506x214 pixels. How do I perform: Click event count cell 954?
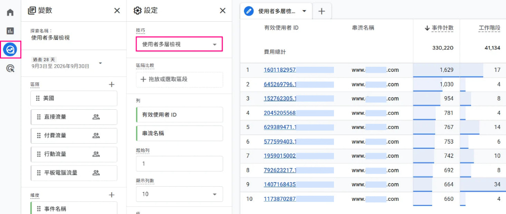point(436,99)
